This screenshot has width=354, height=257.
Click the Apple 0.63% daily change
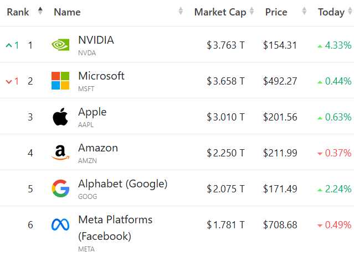point(335,117)
